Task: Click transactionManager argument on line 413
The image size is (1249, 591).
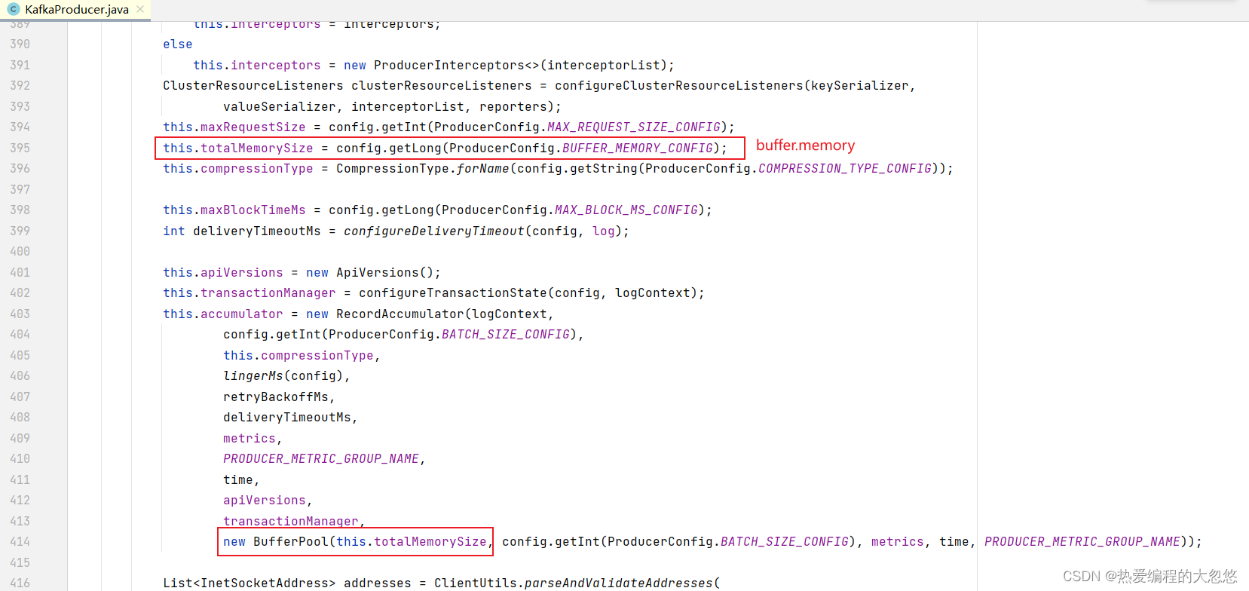Action: 291,521
